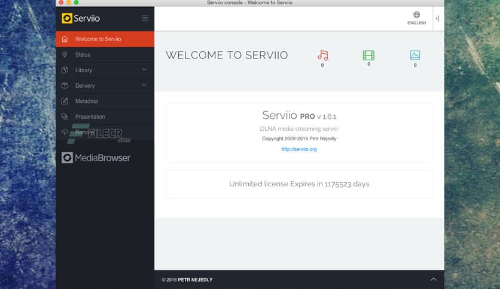Click the home icon beside Welcome to Serviio

click(65, 39)
